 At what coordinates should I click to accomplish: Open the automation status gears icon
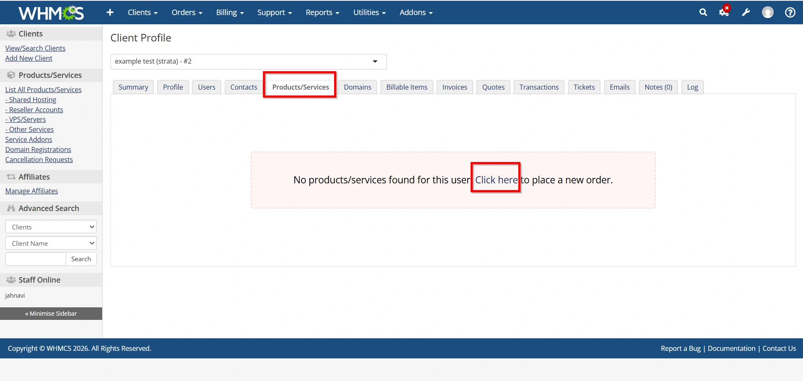coord(724,12)
